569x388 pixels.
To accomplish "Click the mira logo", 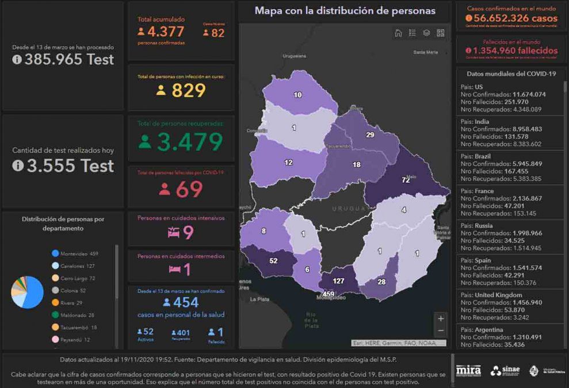I will tap(468, 371).
